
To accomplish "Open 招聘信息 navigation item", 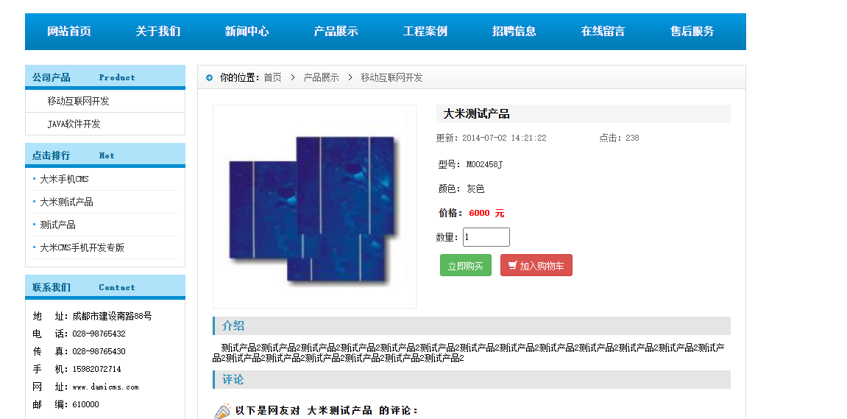I will click(514, 32).
